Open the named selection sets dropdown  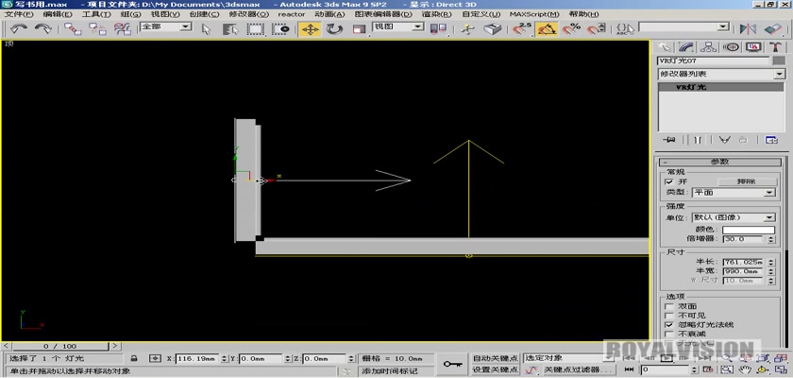pos(684,26)
